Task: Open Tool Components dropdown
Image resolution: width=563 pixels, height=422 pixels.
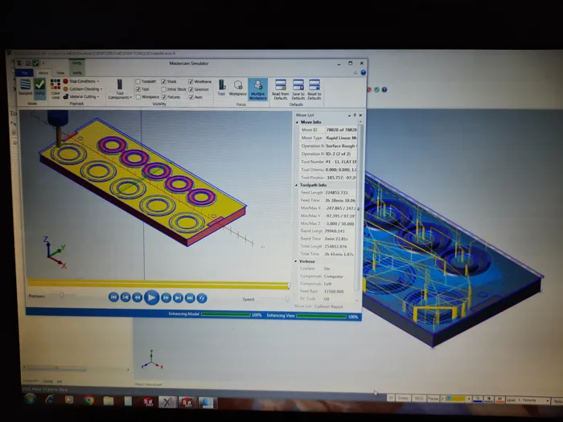Action: click(x=120, y=89)
